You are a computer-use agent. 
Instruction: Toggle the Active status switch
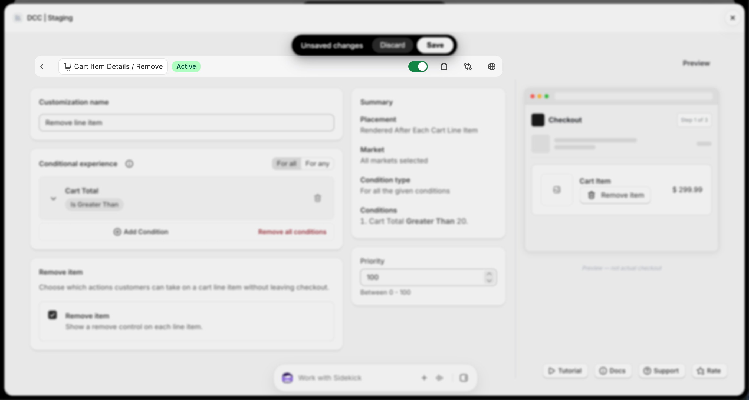point(418,66)
